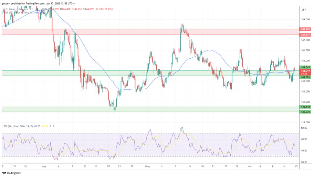Click the L143.952 low value in legend

tap(77, 9)
